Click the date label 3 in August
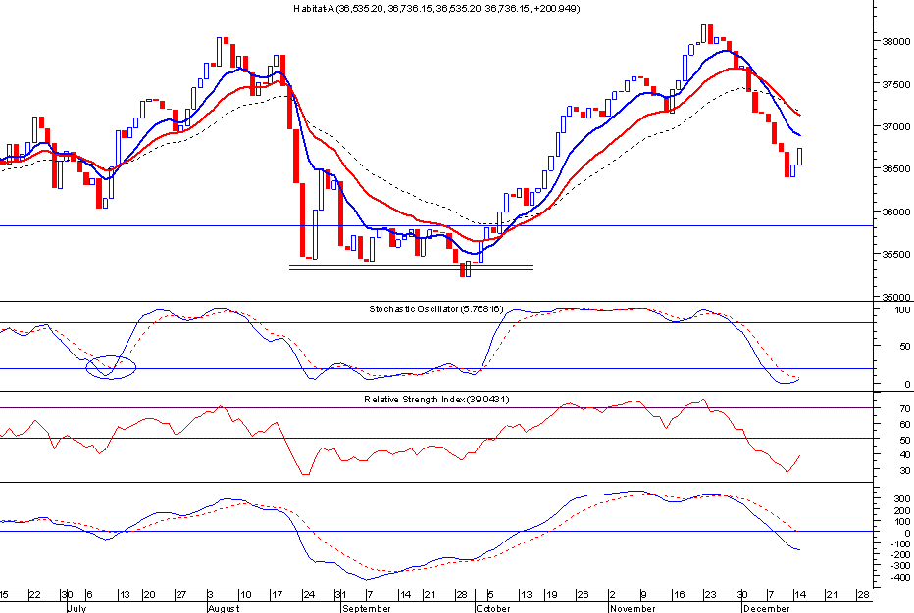This screenshot has width=914, height=613. [211, 595]
